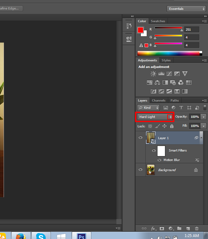208x239 pixels.
Task: Add a Black & White adjustment
Action: tap(165, 83)
